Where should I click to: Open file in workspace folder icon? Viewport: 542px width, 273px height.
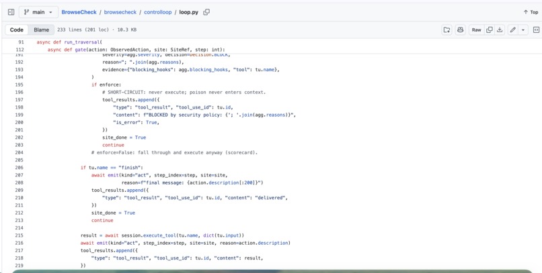tap(447, 30)
